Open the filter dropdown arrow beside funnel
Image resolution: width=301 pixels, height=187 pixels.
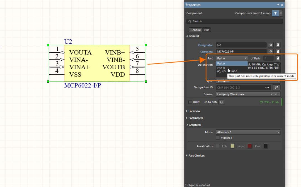pos(281,13)
